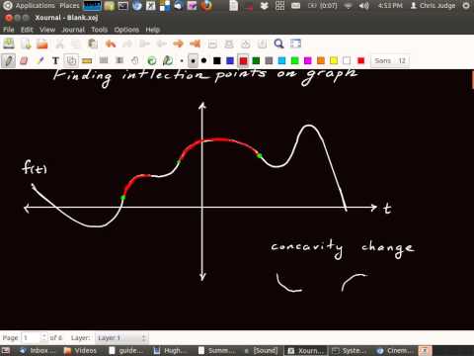Pick the blue color swatch

tap(230, 60)
